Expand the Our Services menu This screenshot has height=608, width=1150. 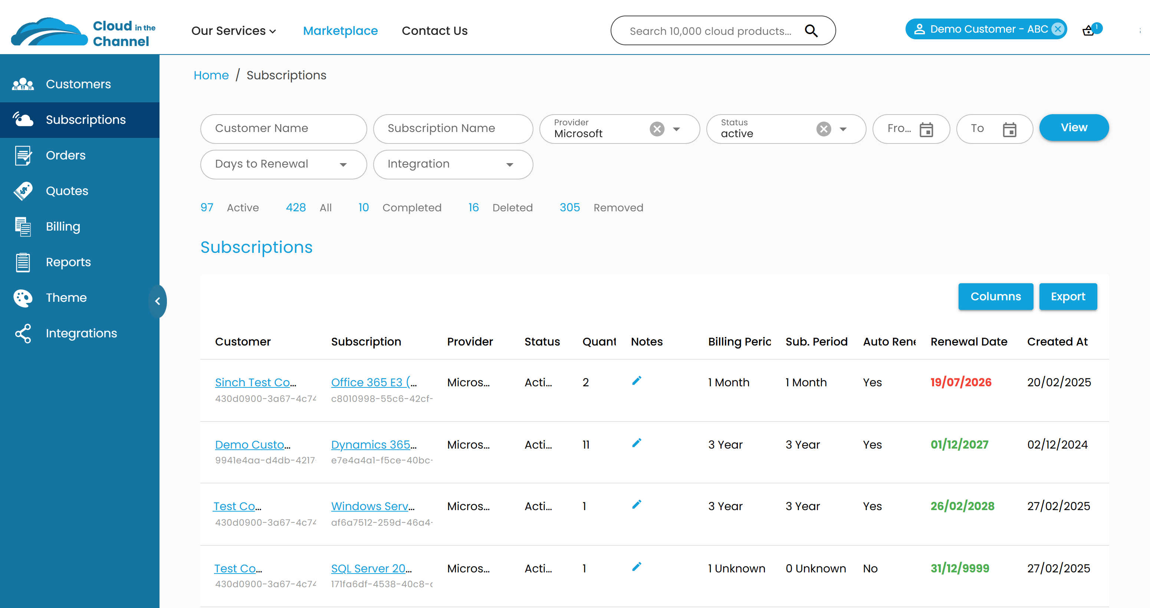234,31
